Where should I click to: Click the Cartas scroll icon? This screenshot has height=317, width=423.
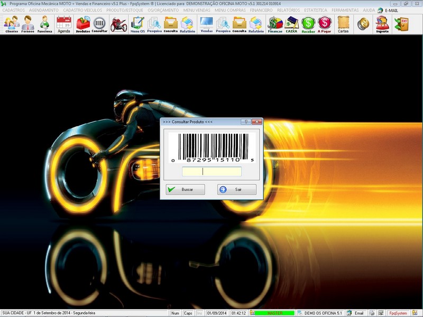(x=343, y=24)
